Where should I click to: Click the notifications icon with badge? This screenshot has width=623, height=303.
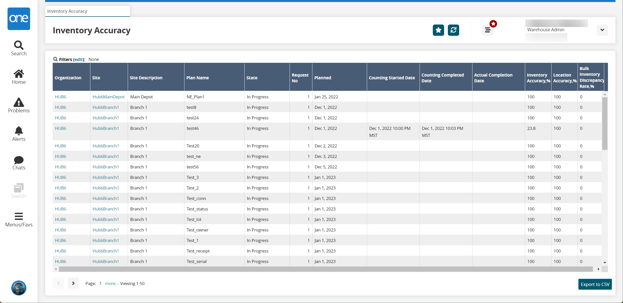pos(488,30)
